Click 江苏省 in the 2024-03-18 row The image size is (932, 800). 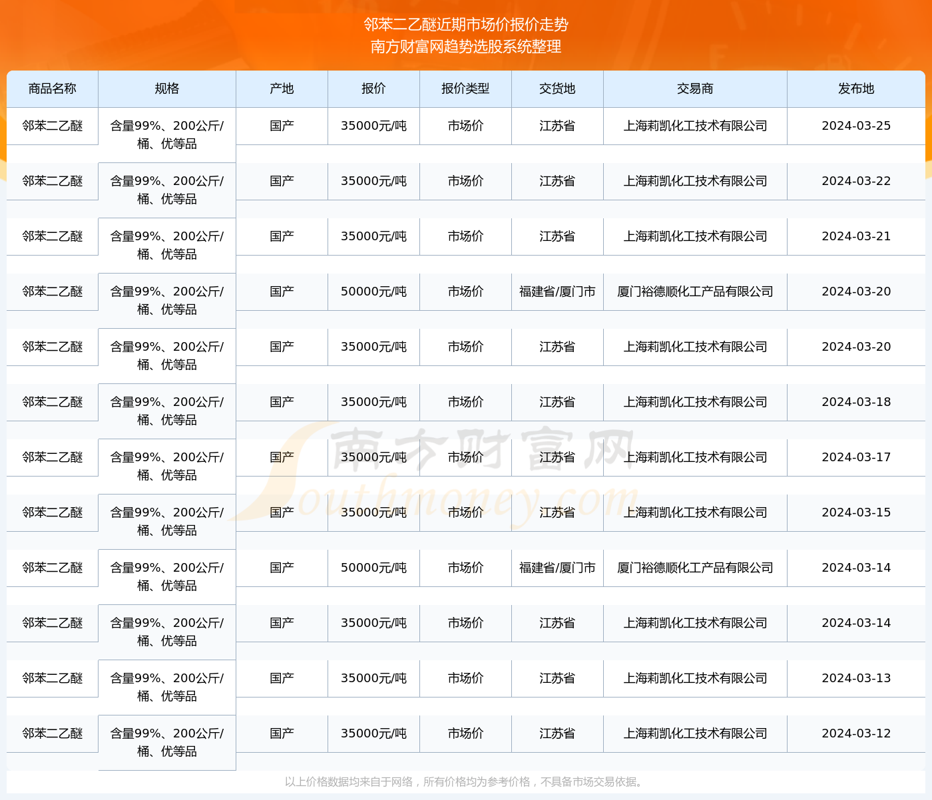point(558,402)
